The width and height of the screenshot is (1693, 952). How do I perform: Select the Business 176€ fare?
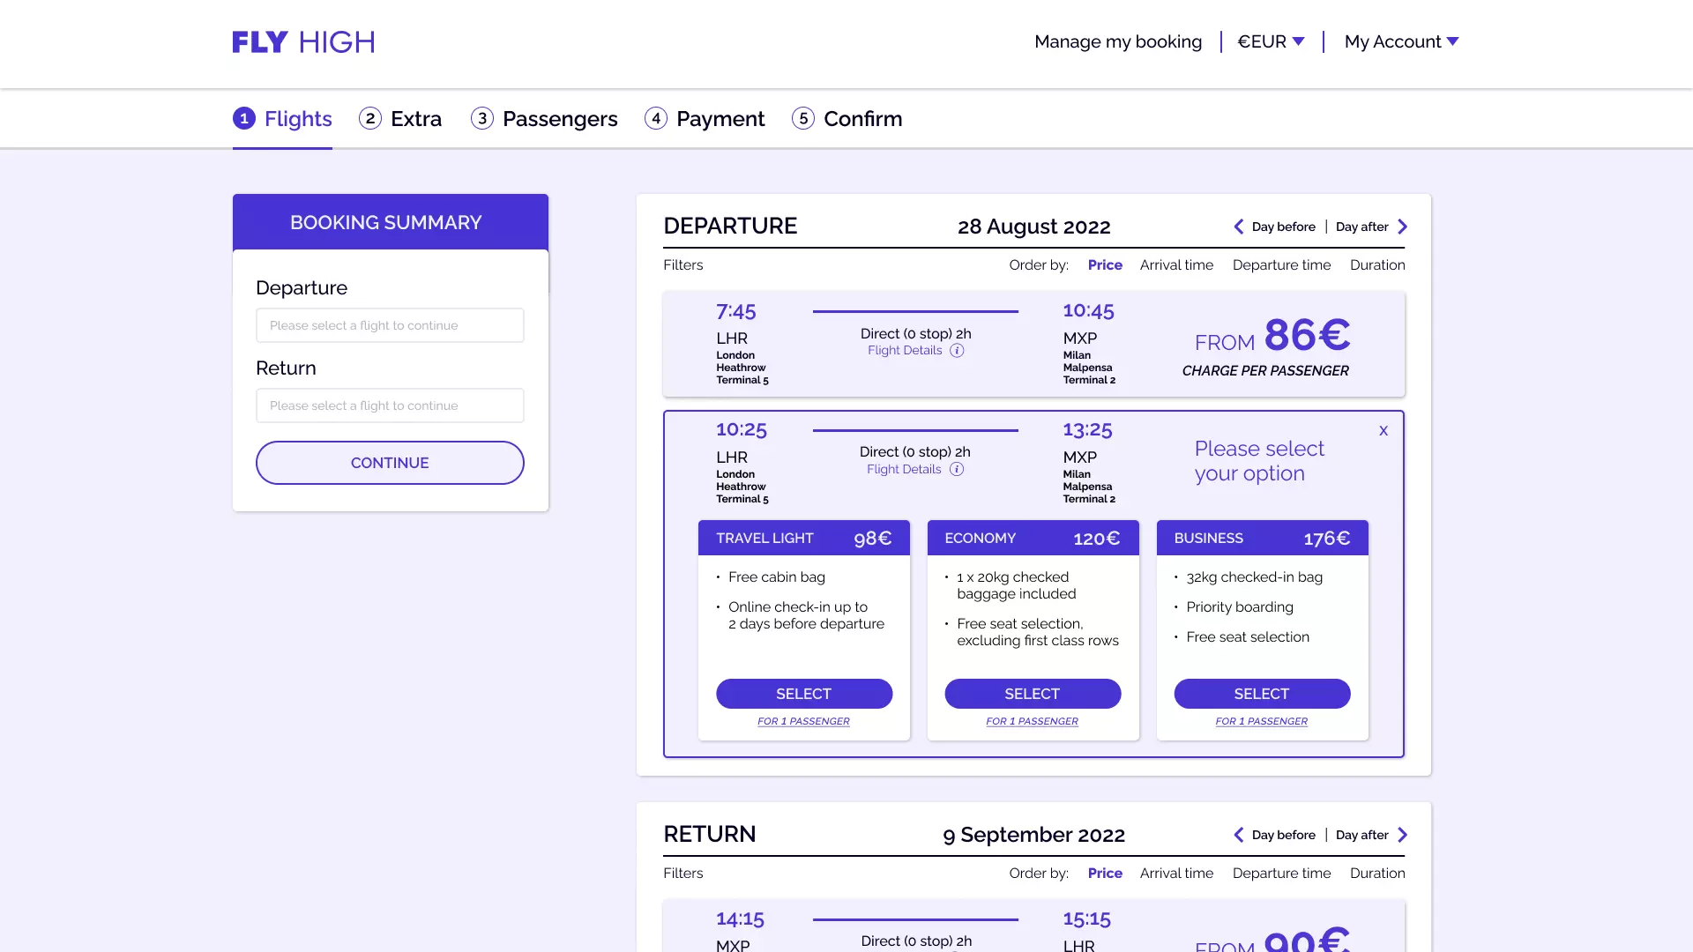1262,694
